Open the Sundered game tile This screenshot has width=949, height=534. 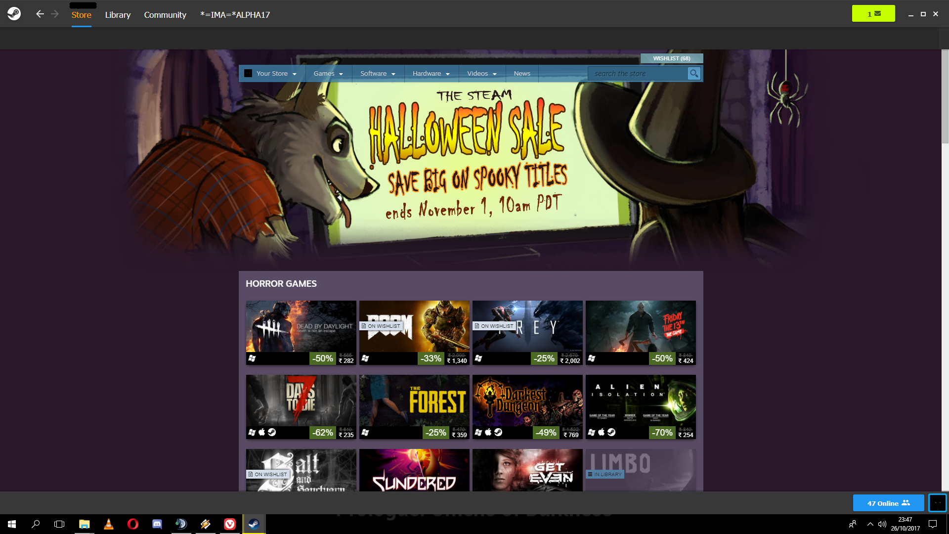[414, 470]
